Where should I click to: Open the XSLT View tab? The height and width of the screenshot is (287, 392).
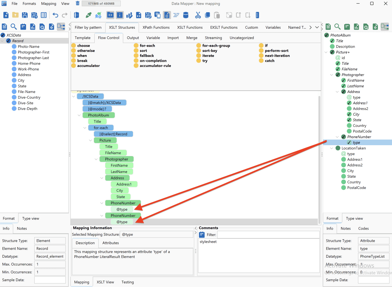pyautogui.click(x=105, y=282)
